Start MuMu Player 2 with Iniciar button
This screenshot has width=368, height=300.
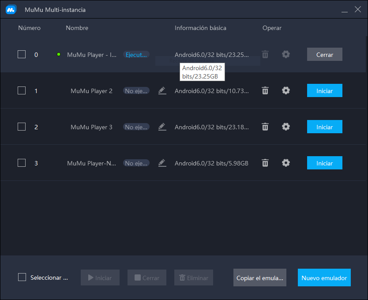(x=324, y=90)
